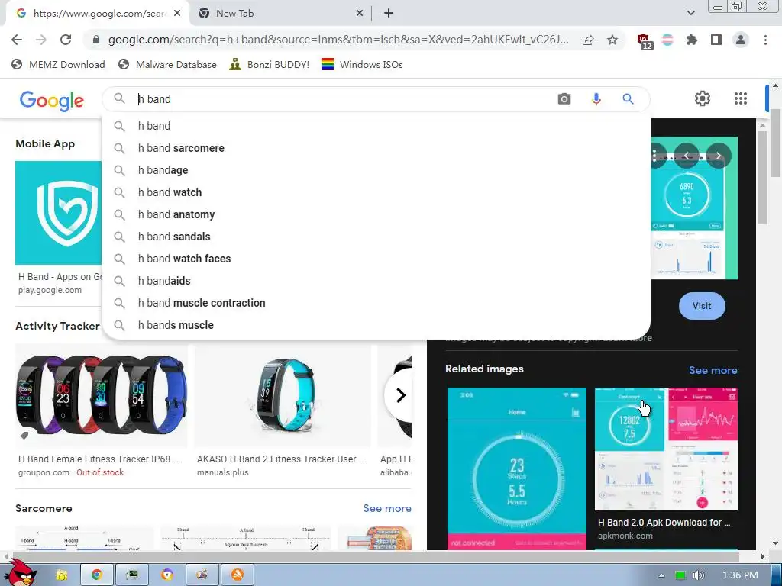The width and height of the screenshot is (782, 586).
Task: Reload the current page
Action: 66,40
